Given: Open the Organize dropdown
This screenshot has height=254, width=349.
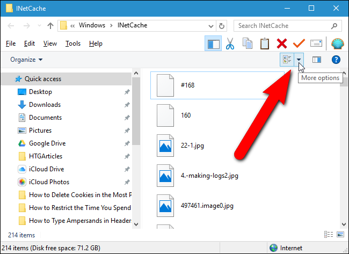Looking at the screenshot, I should click(26, 60).
